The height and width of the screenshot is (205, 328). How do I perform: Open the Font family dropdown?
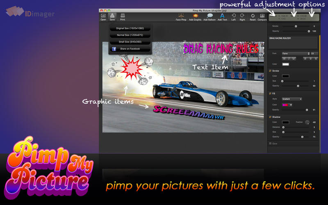tap(296, 54)
